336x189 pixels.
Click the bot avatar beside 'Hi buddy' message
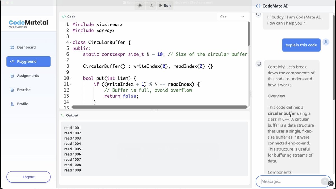tap(258, 14)
